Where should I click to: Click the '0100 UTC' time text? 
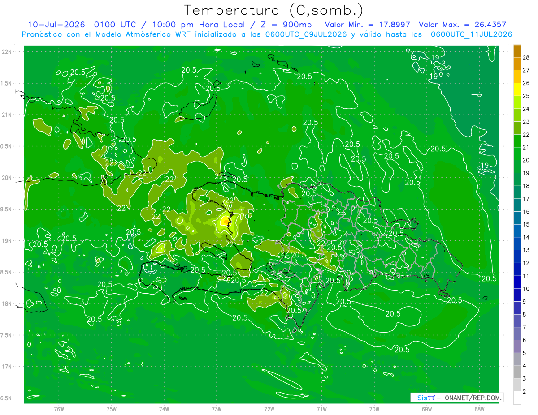coord(114,25)
